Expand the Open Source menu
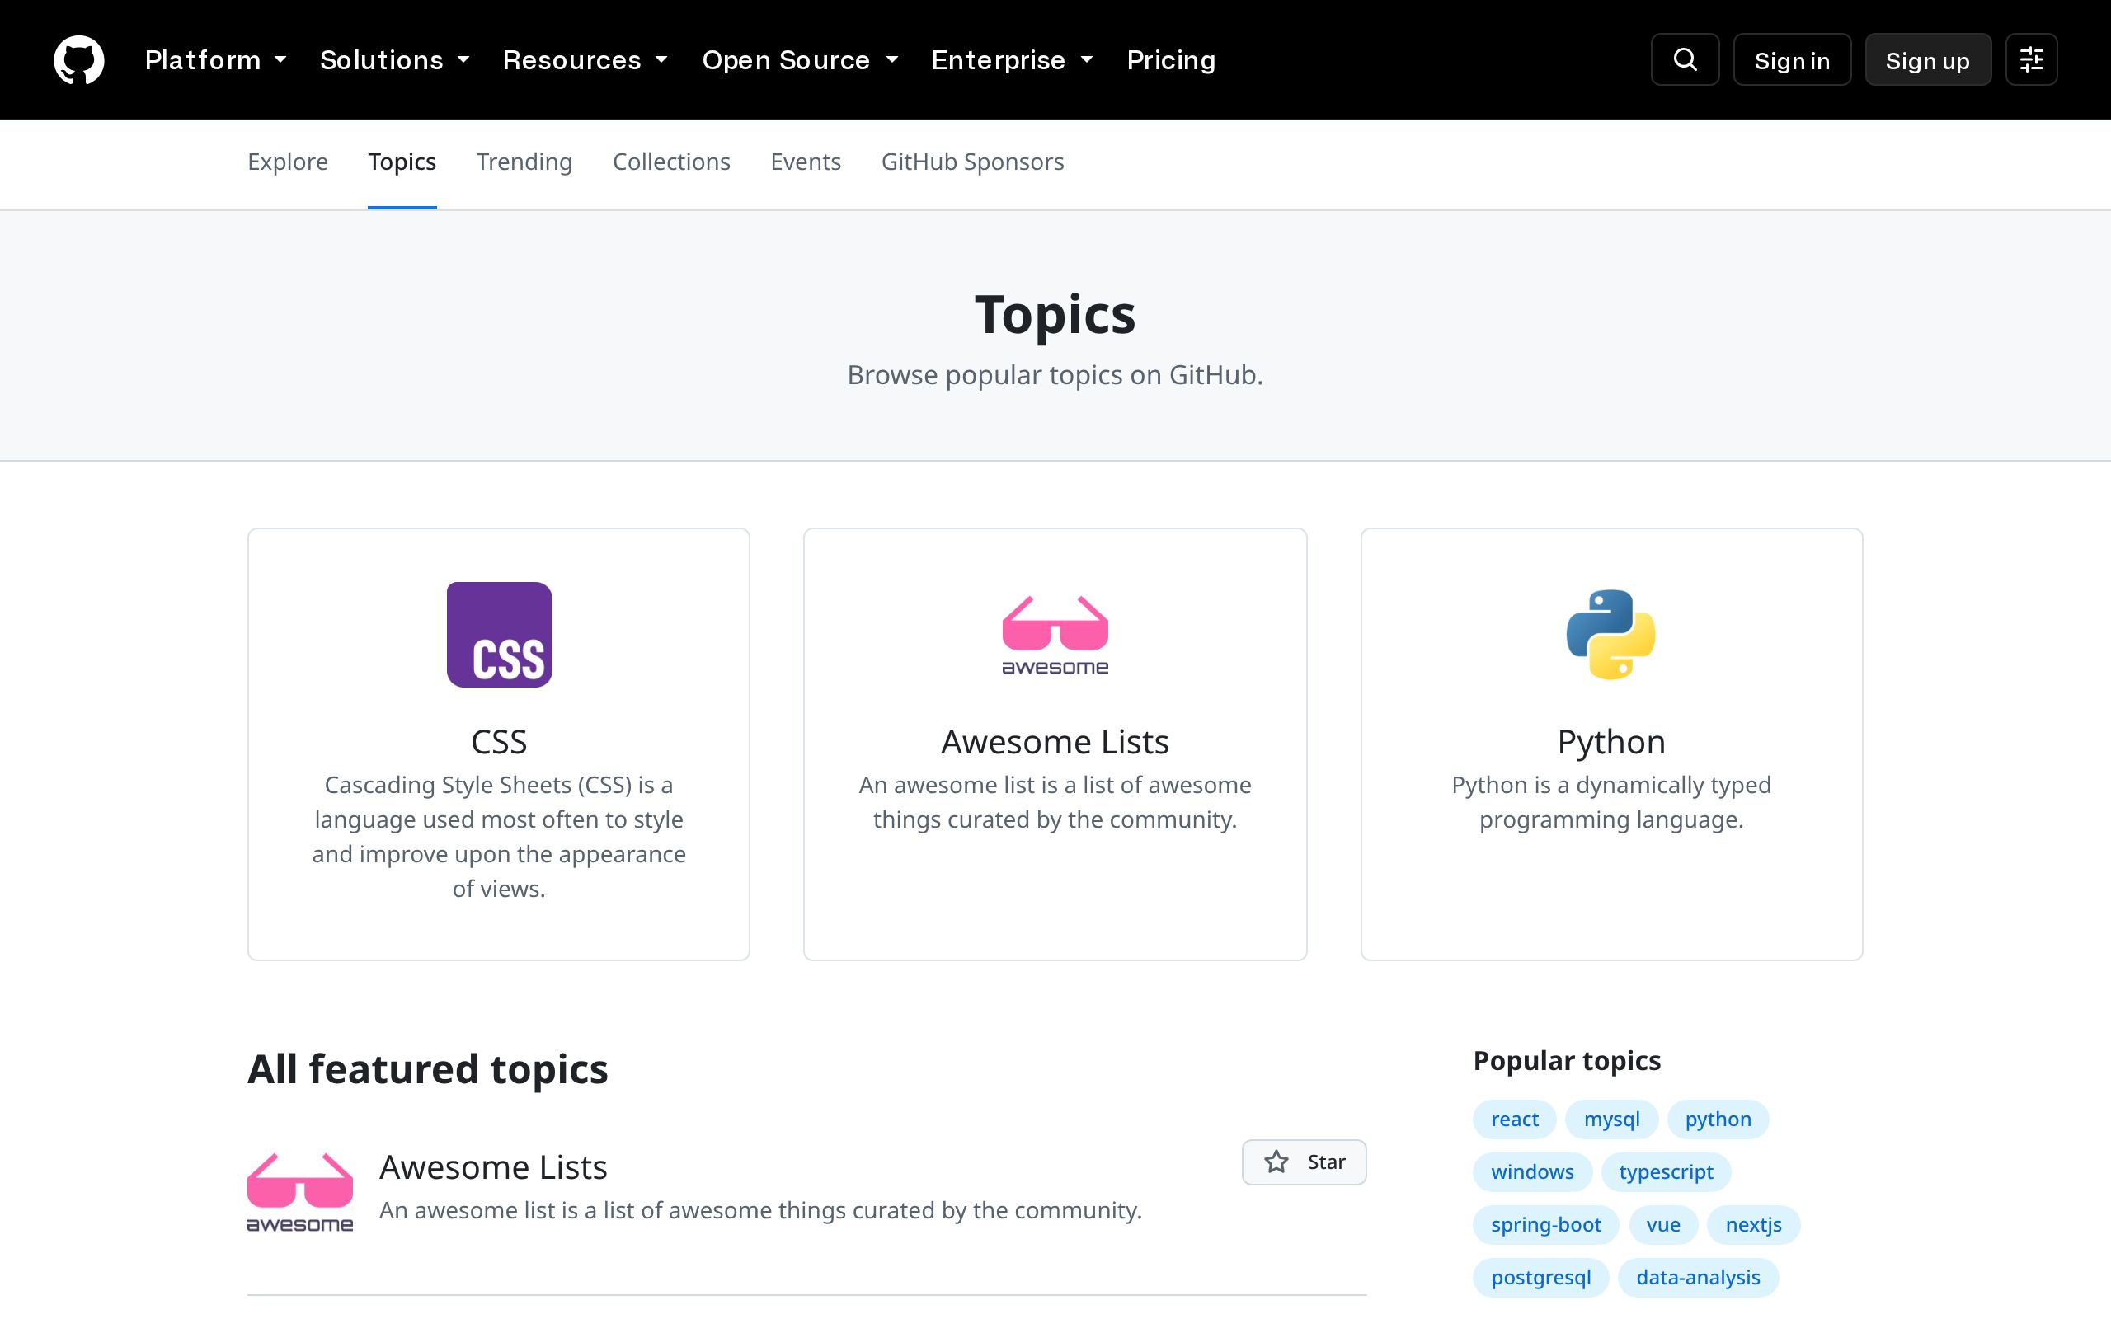Viewport: 2111px width, 1319px height. 800,59
